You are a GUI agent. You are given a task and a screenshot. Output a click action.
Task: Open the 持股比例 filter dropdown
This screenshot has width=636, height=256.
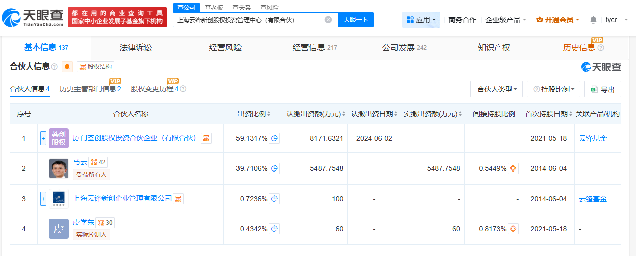pos(553,89)
